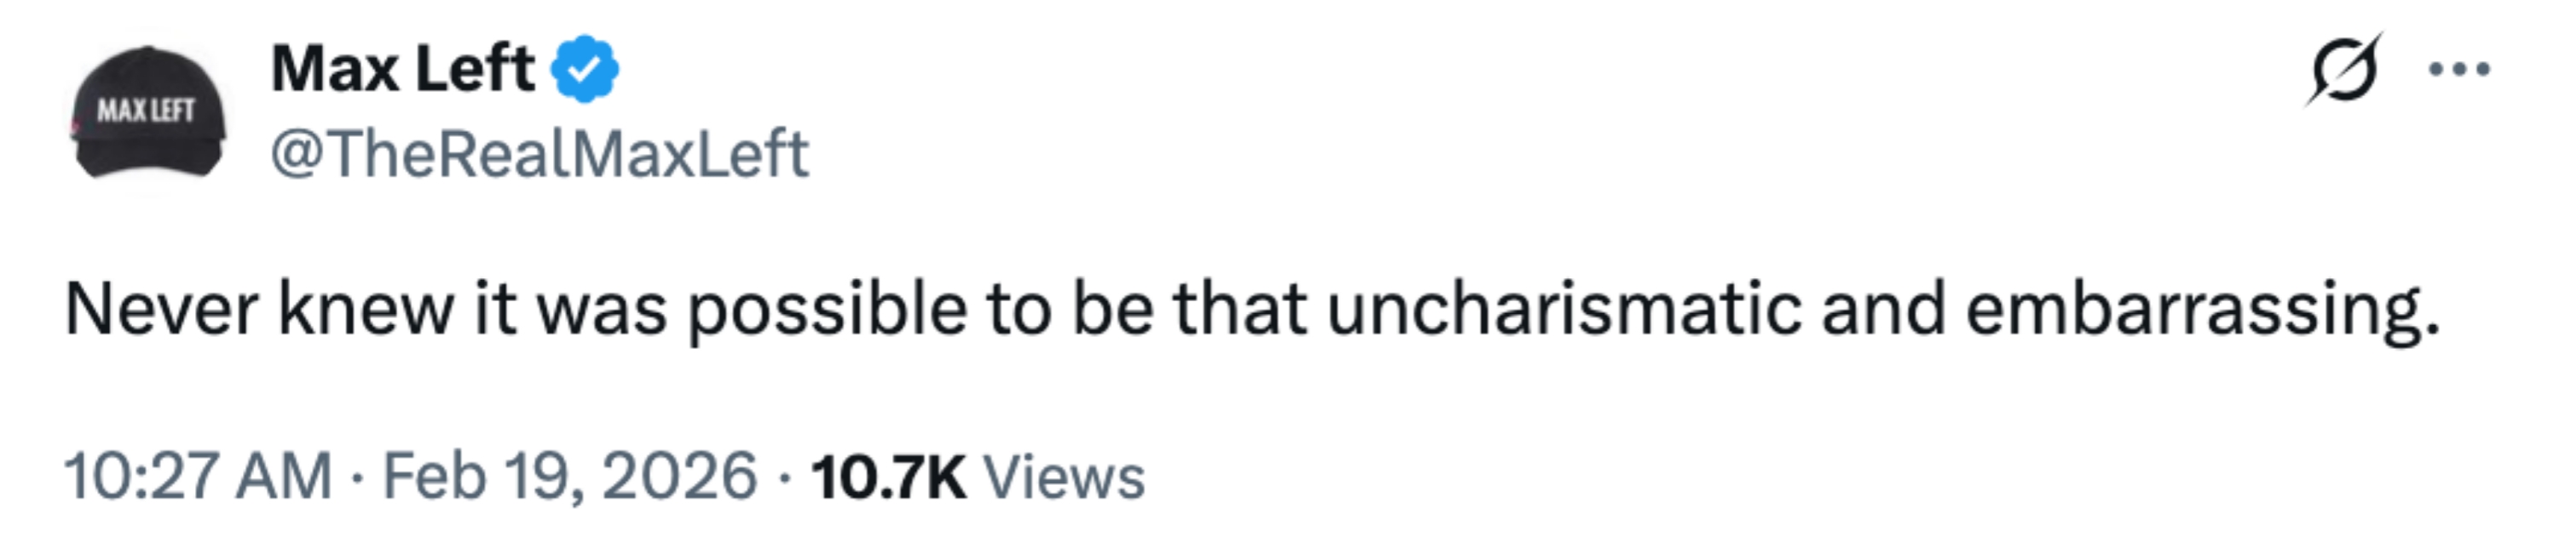Click the word uncharismatic in the post
2554x553 pixels.
[1564, 310]
